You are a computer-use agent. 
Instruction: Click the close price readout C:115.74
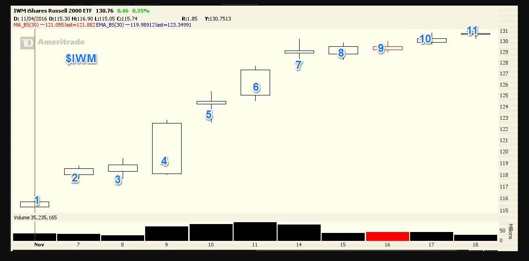click(126, 19)
